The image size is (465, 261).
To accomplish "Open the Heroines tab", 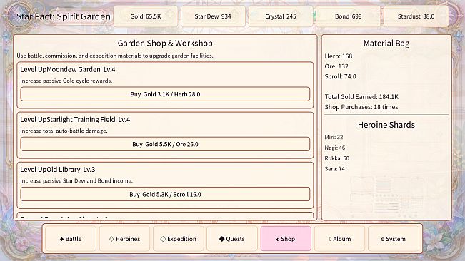I will 124,239.
